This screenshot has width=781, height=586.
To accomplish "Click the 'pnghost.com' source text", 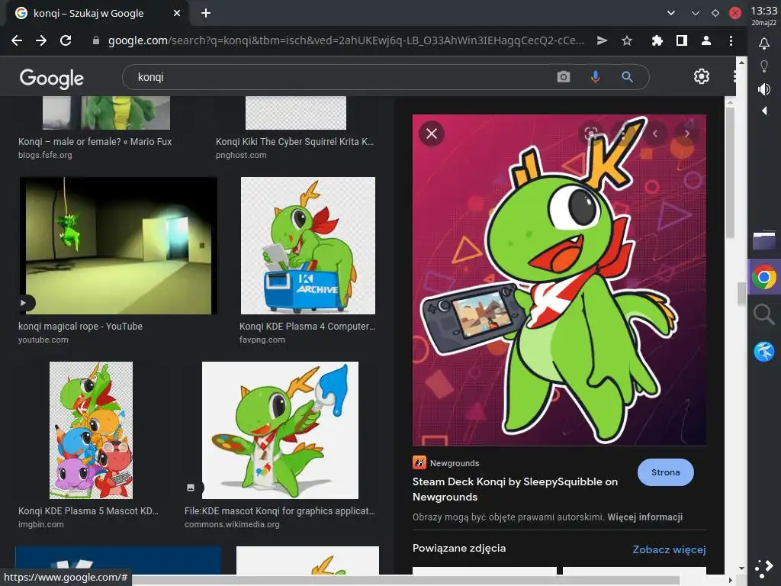I will point(241,155).
